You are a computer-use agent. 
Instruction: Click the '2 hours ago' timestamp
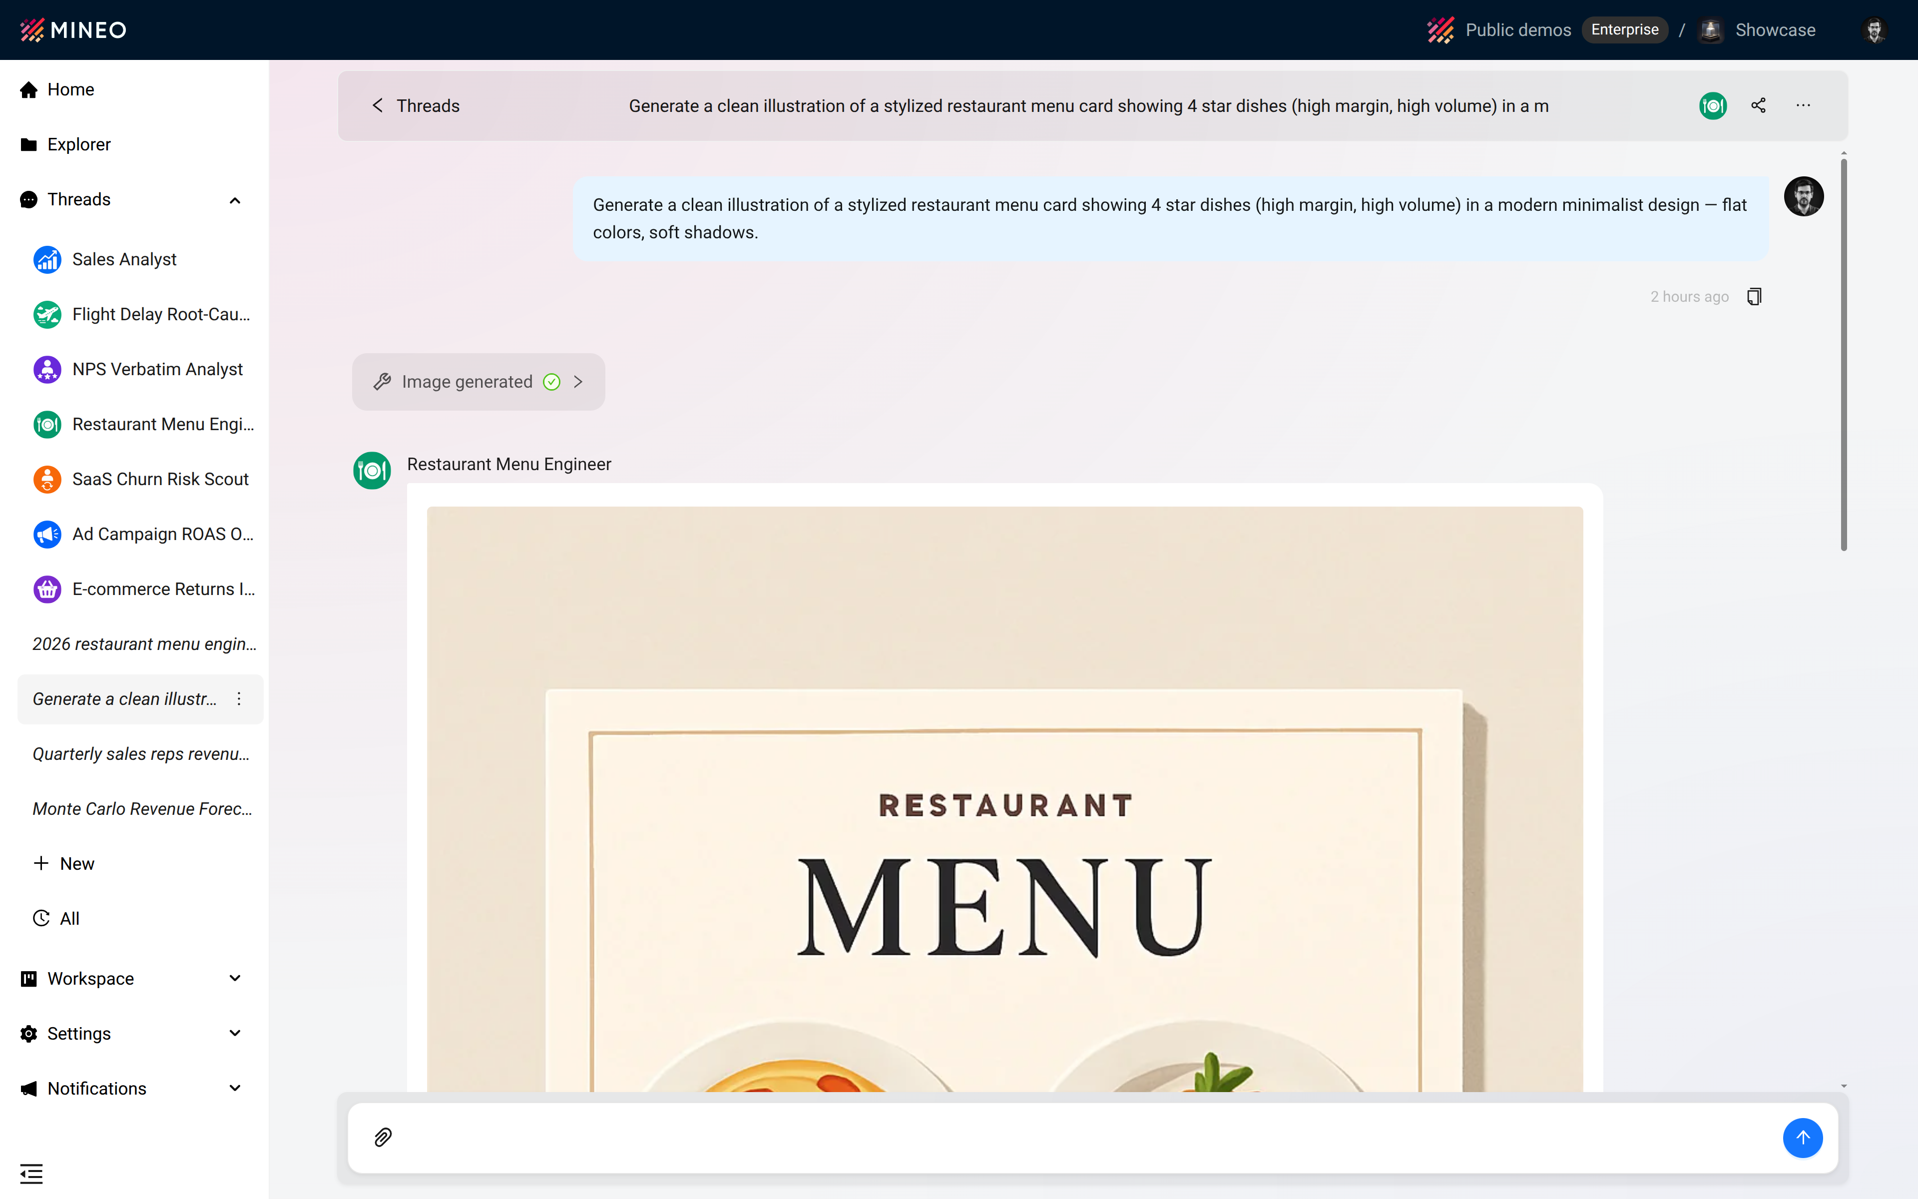(x=1689, y=297)
